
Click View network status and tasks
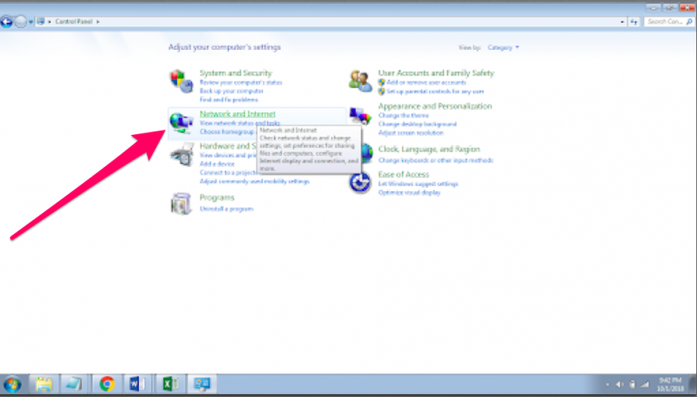(x=240, y=123)
